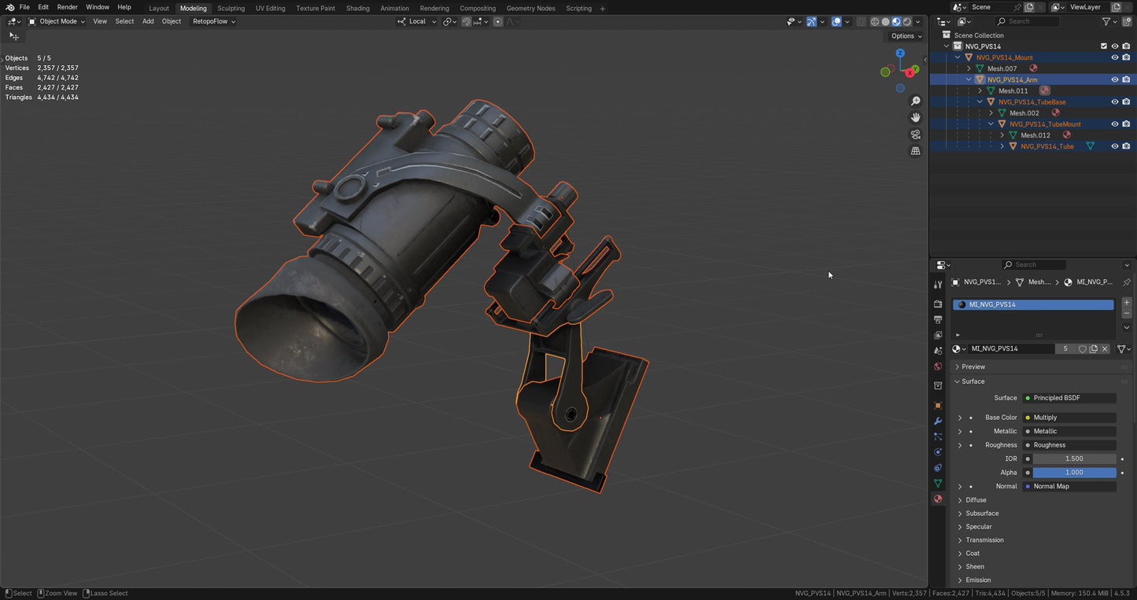Switch to orthographic/perspective grid icon
Image resolution: width=1137 pixels, height=600 pixels.
click(915, 151)
